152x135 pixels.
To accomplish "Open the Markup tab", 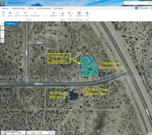I will [x=31, y=8].
